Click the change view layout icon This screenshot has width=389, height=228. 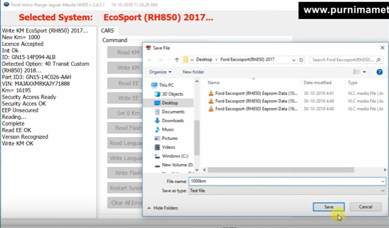point(356,72)
